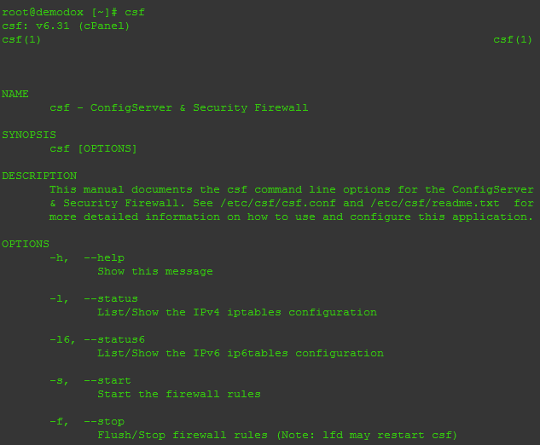Click the -h, --help option
The image size is (540, 445).
[x=87, y=257]
